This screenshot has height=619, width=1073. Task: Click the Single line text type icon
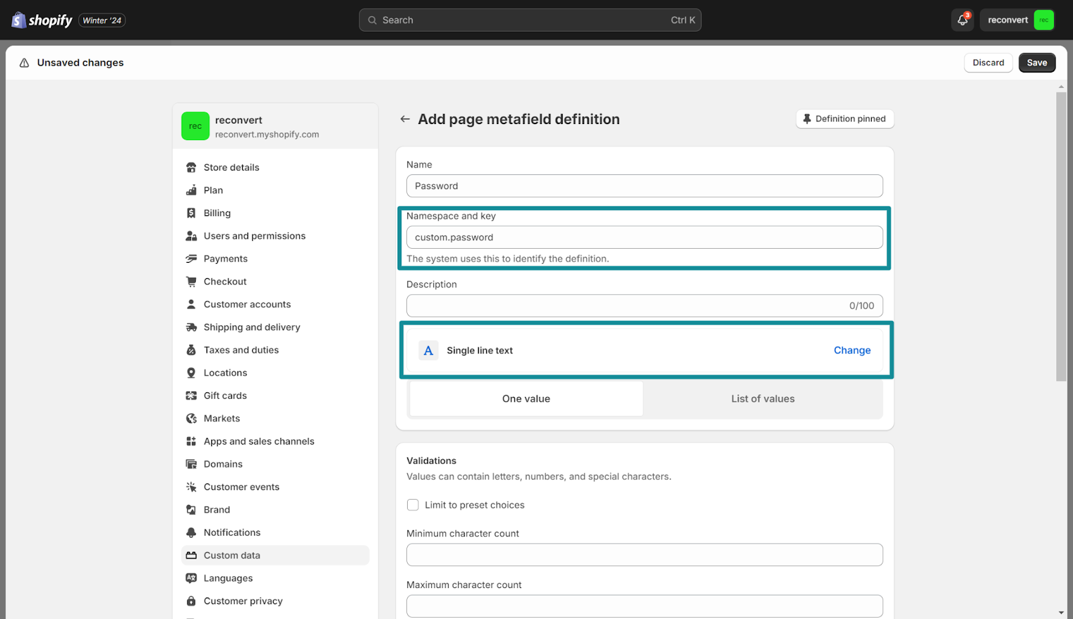(x=429, y=351)
